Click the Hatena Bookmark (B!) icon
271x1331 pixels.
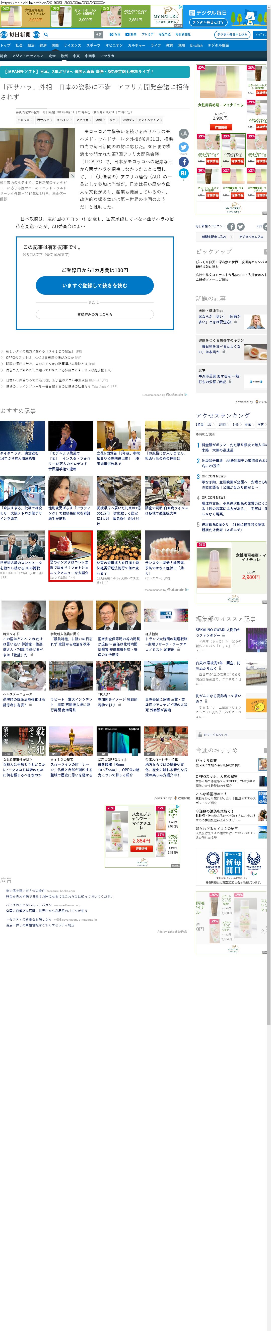pos(183,174)
